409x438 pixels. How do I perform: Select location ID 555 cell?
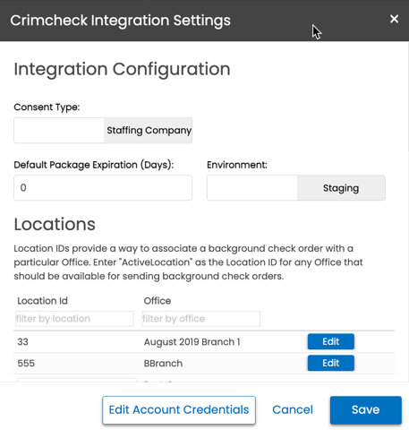26,364
